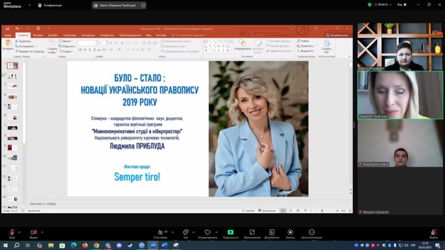Open the Макет layout dropdown
Image resolution: width=445 pixels, height=250 pixels.
coord(65,41)
